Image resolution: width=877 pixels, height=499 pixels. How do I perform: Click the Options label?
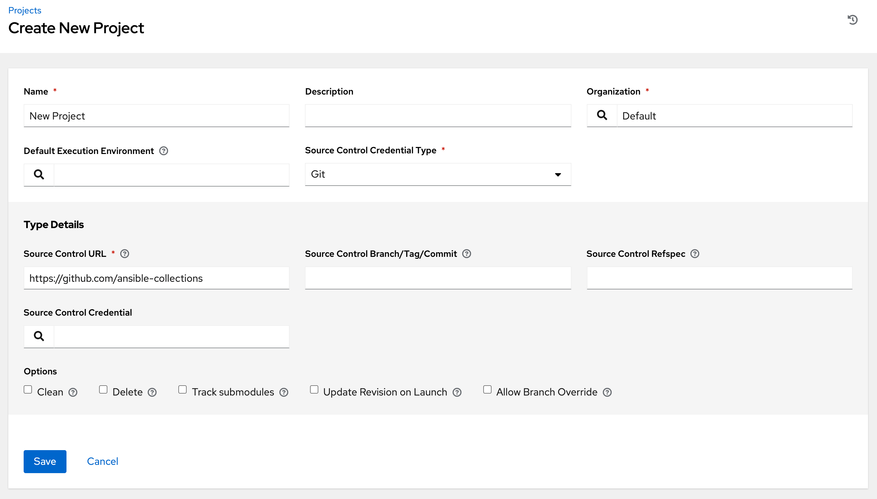tap(40, 371)
